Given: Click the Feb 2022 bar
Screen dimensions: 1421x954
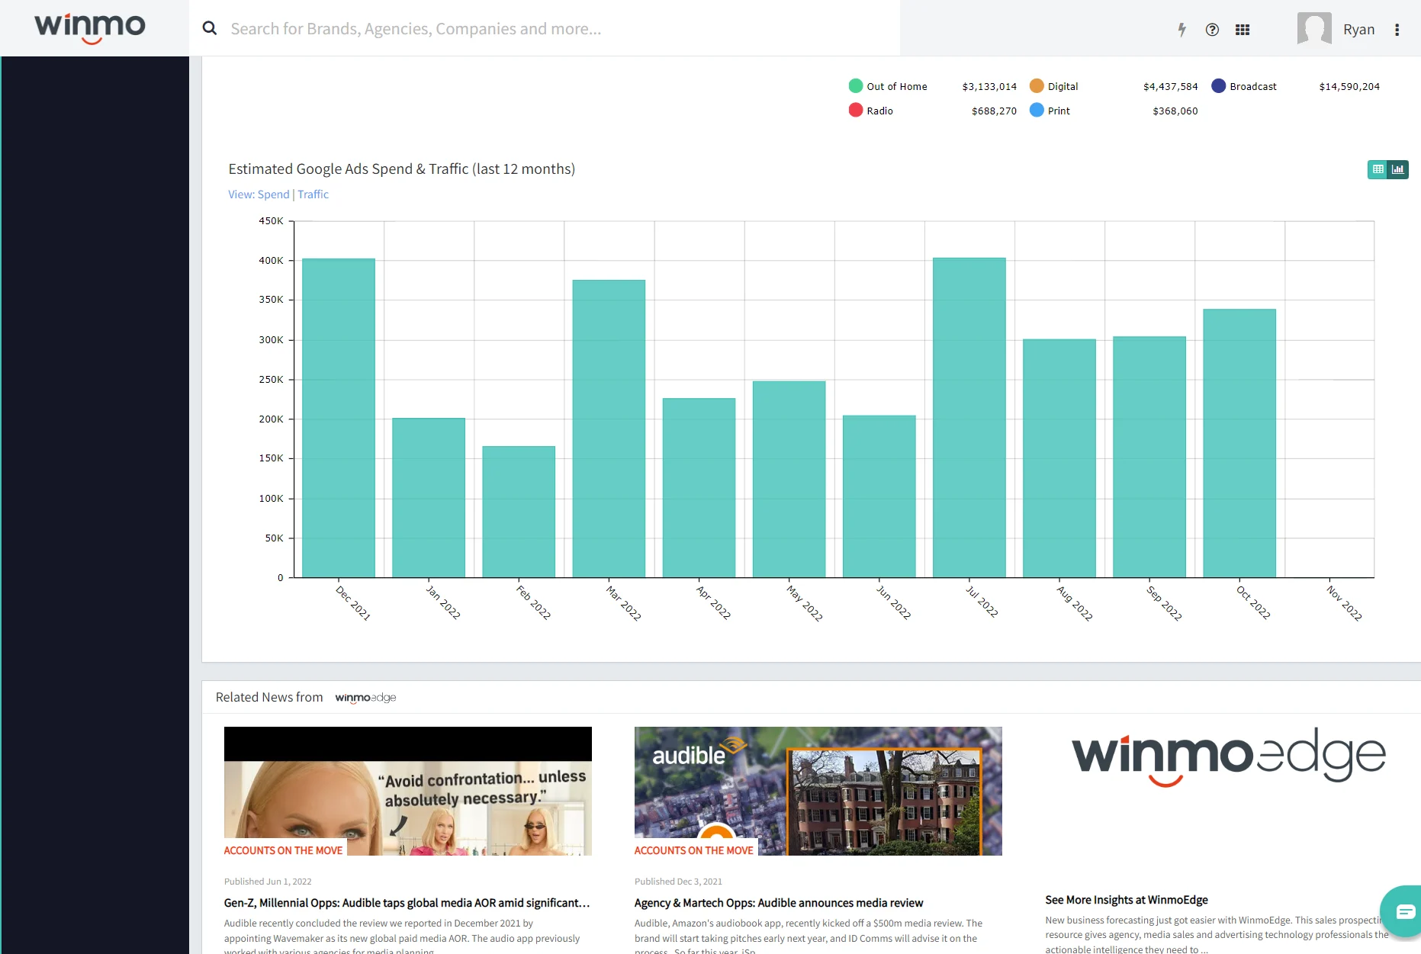Looking at the screenshot, I should point(519,512).
